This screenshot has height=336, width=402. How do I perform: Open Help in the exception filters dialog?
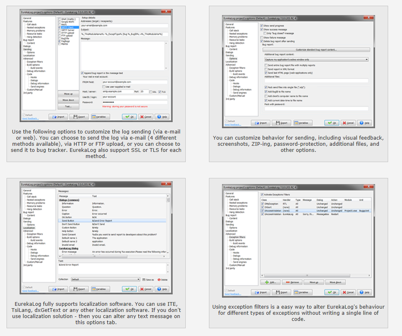click(x=364, y=292)
